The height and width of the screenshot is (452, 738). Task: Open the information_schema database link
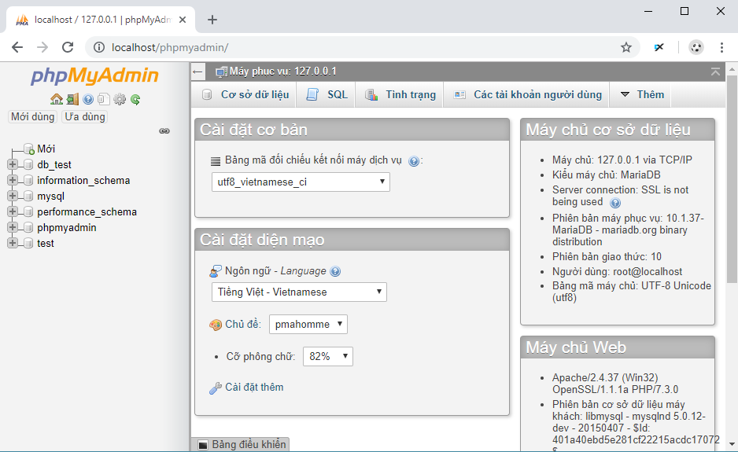(x=83, y=181)
